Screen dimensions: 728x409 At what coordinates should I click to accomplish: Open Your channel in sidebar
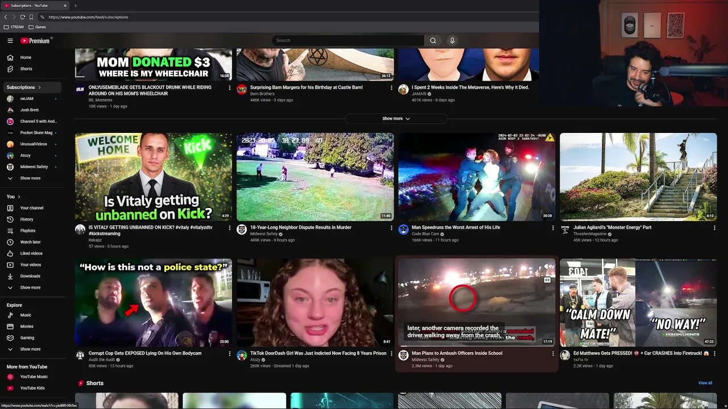pos(32,208)
